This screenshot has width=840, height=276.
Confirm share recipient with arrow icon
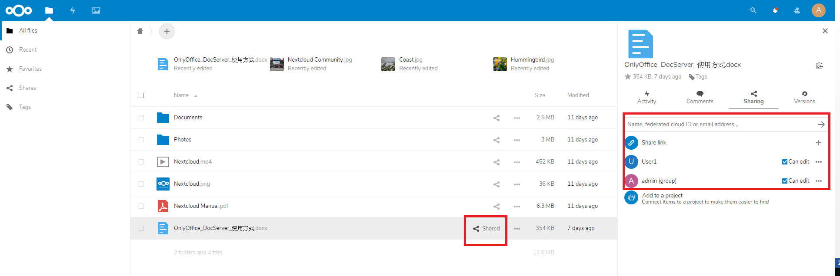click(x=821, y=125)
